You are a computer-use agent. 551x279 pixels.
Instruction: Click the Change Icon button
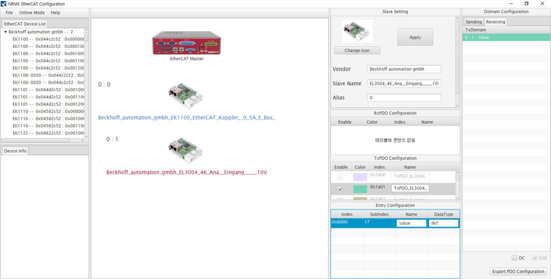357,50
